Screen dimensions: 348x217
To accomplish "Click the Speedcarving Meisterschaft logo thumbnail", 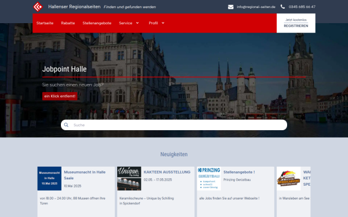I will [288, 178].
